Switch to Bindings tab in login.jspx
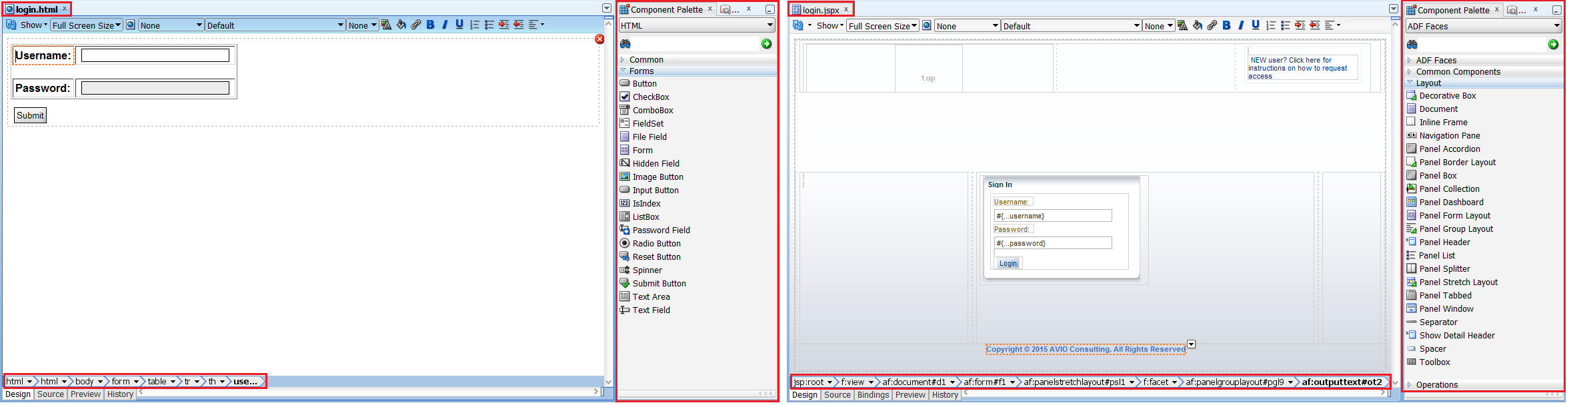This screenshot has height=405, width=1571. [x=873, y=395]
